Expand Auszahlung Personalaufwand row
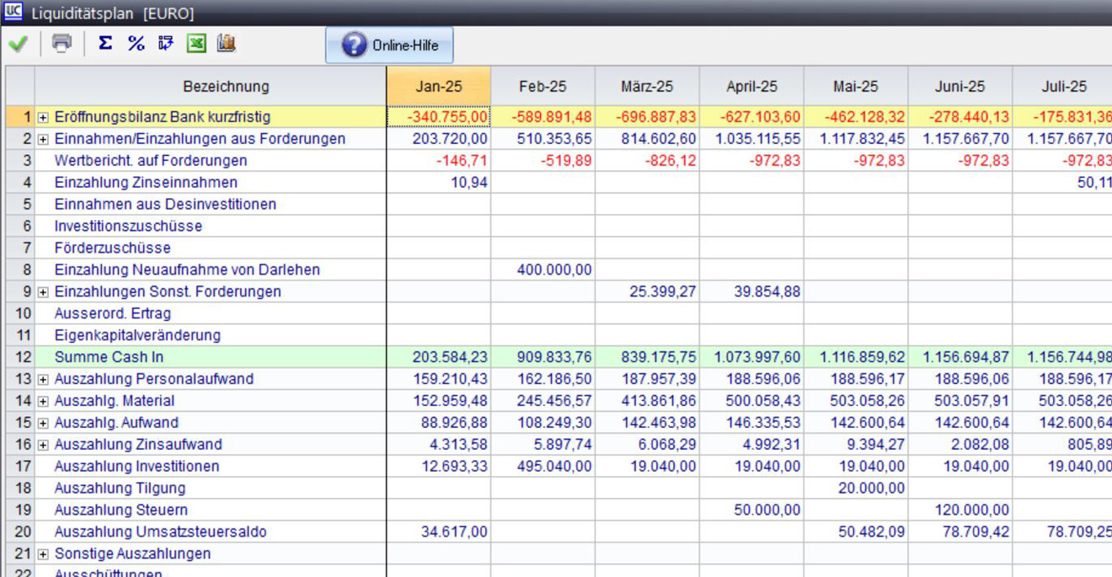This screenshot has width=1112, height=577. pos(43,380)
